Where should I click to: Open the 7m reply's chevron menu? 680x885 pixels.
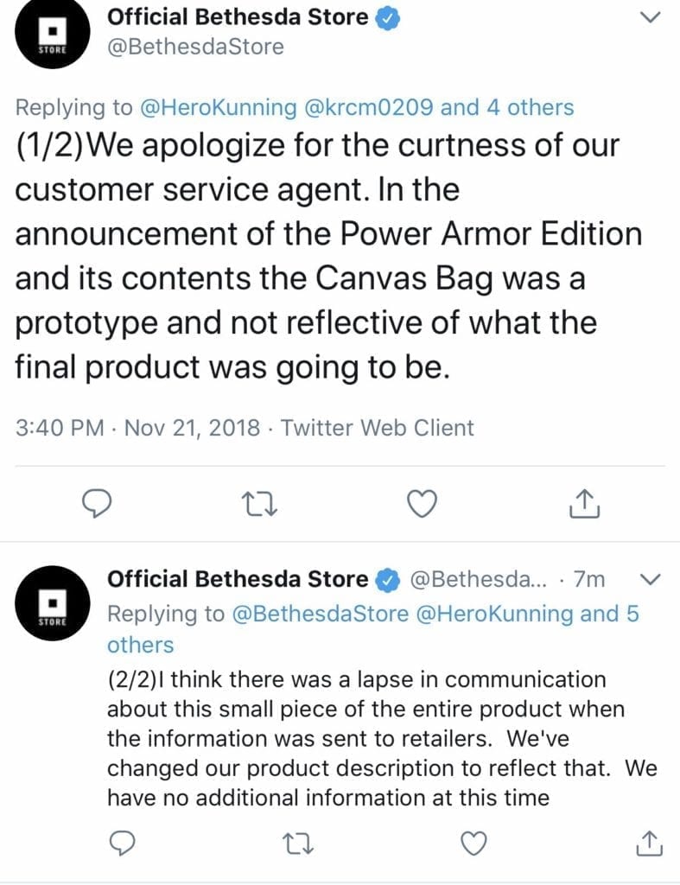[x=651, y=580]
